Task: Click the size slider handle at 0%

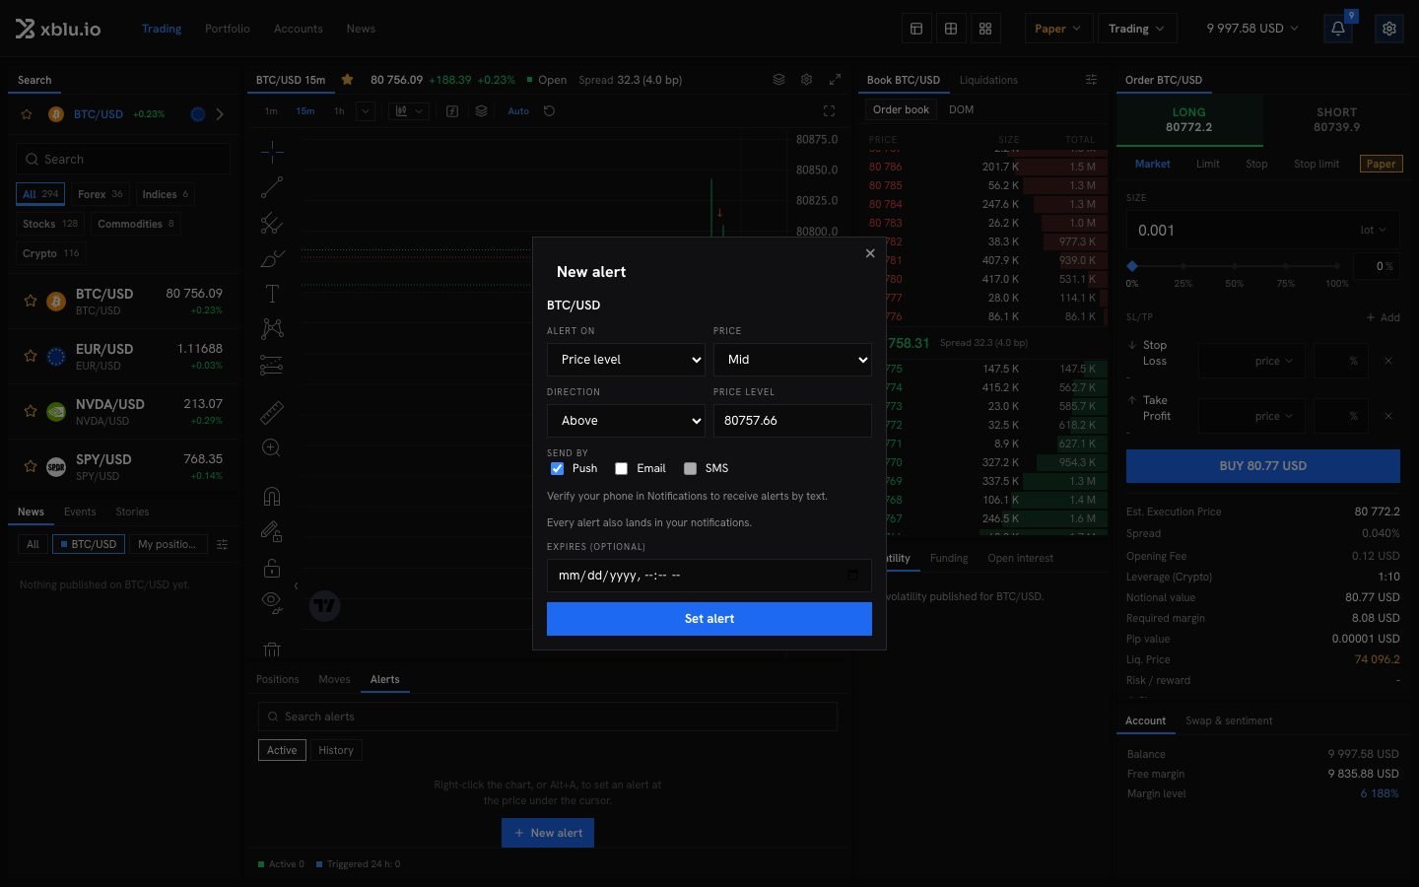Action: pyautogui.click(x=1132, y=266)
